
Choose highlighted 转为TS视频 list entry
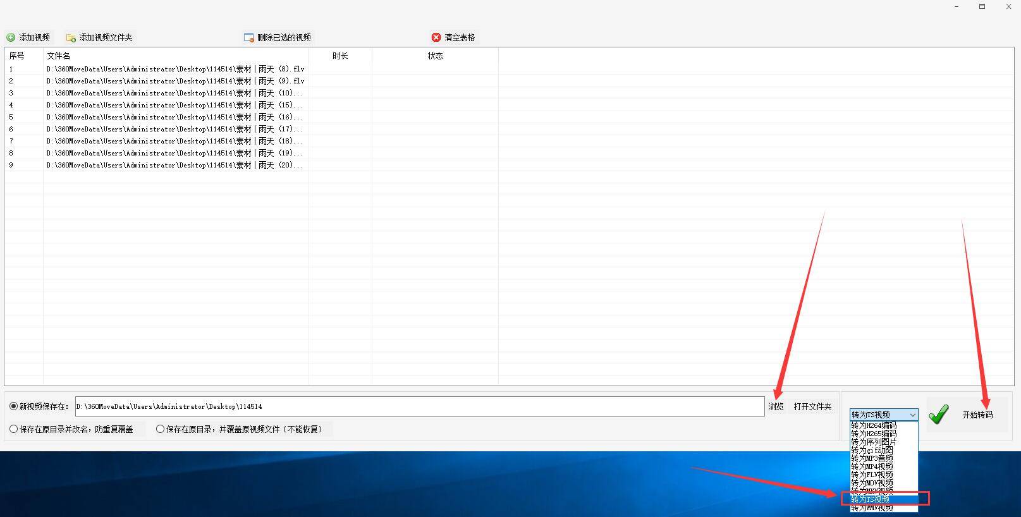coord(884,499)
